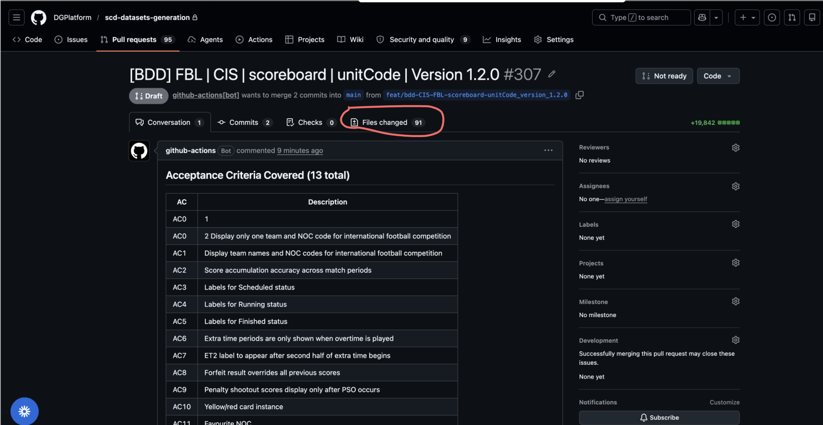Go to GitHub home via Octocat logo

(x=39, y=18)
